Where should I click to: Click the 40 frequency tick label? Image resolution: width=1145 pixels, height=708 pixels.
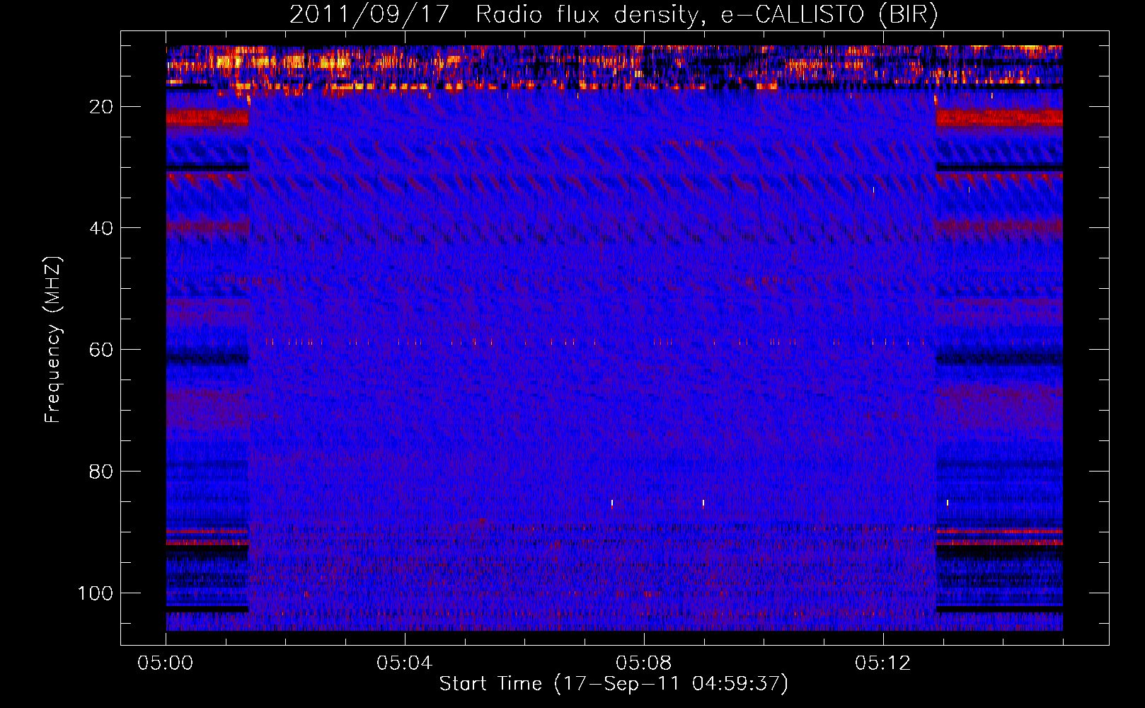click(x=101, y=229)
